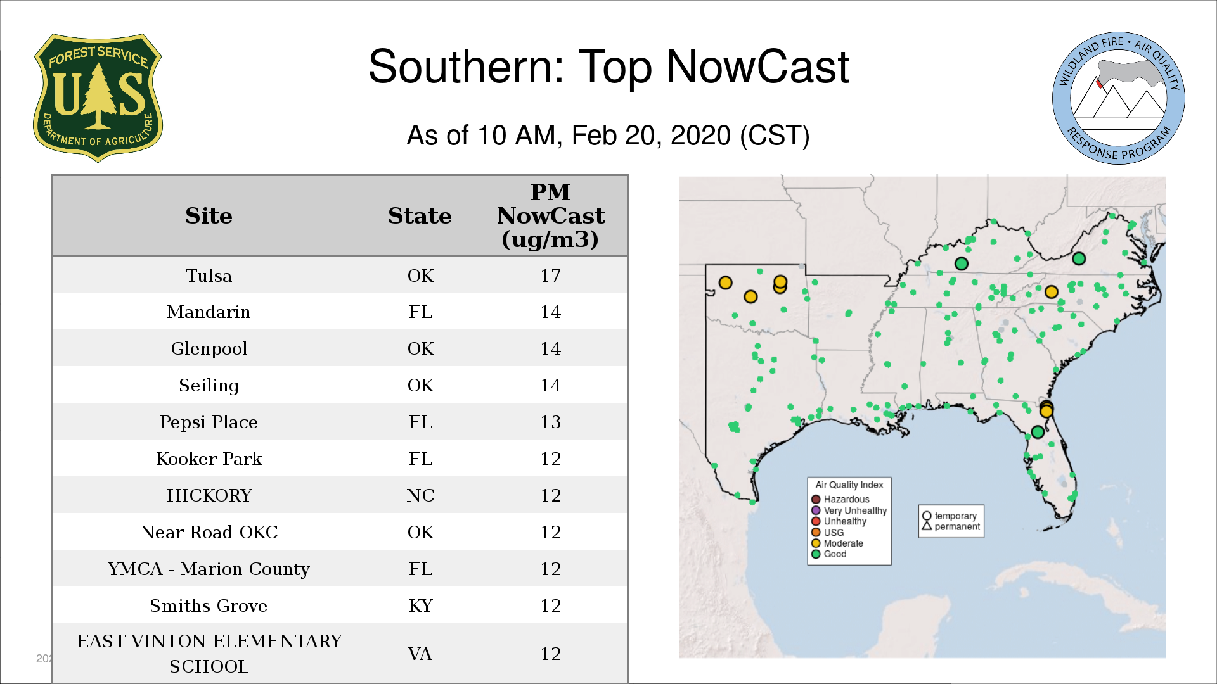Click the large green marker in Kentucky
This screenshot has width=1217, height=684.
(962, 263)
